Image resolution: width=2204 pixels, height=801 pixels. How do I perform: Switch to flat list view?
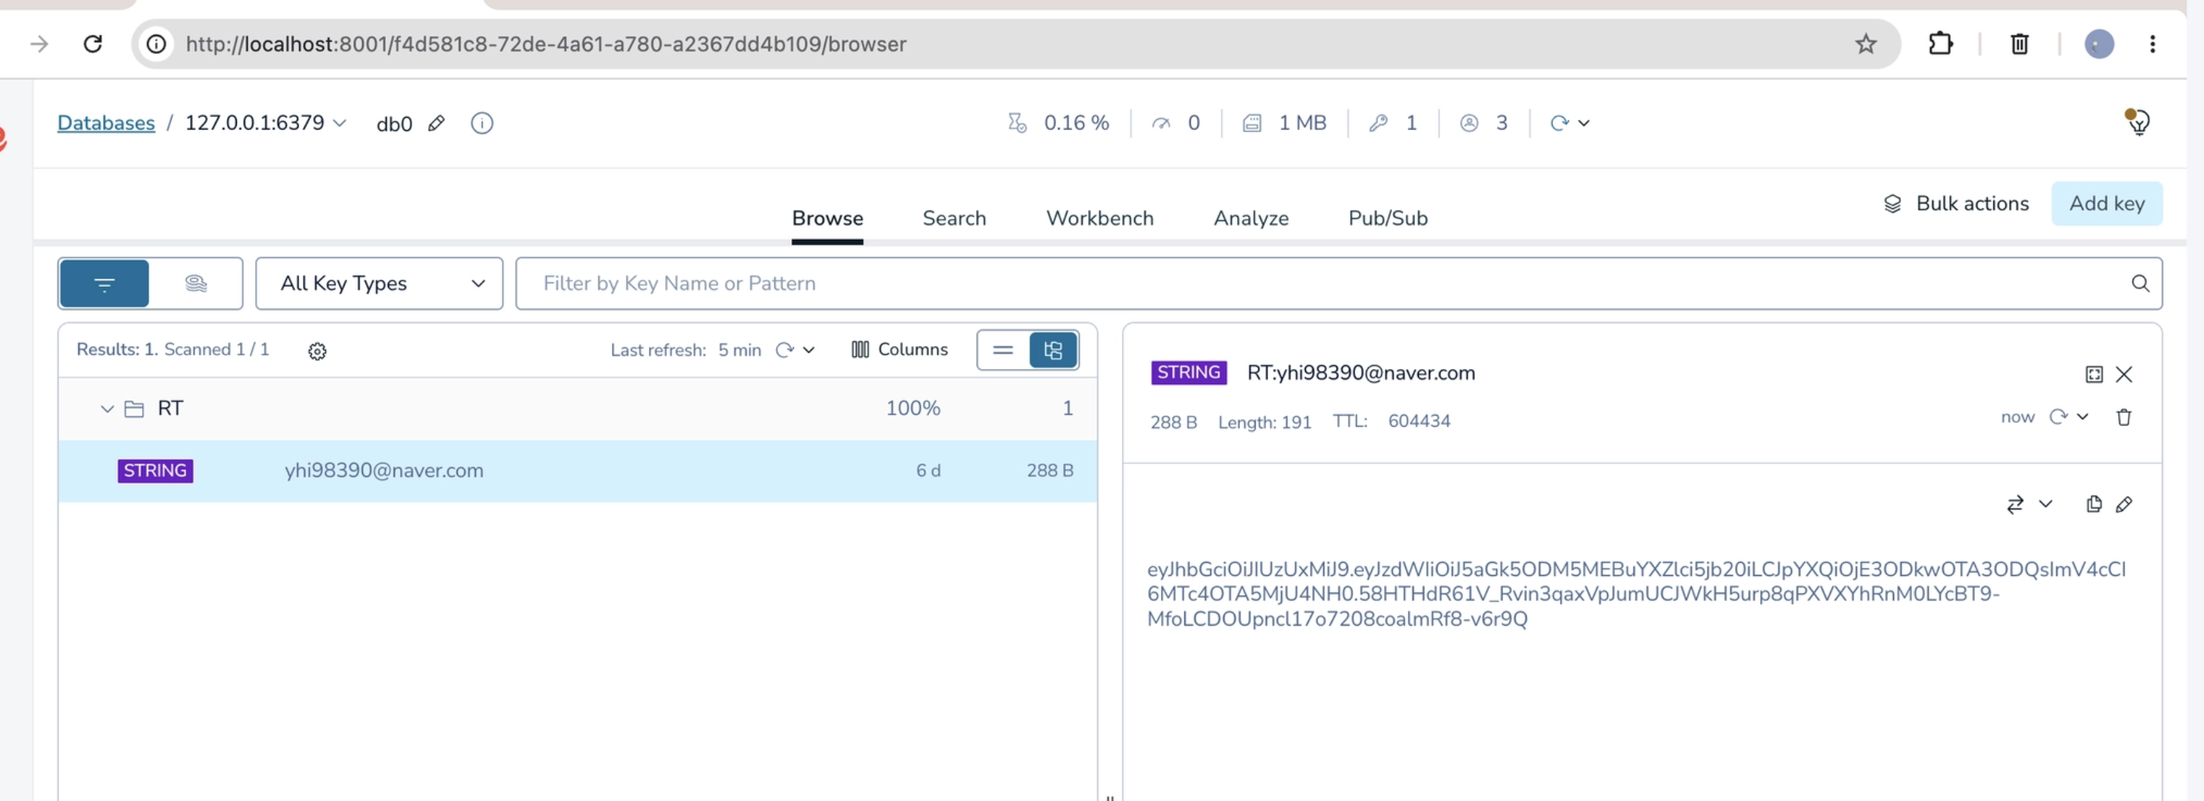(1003, 350)
